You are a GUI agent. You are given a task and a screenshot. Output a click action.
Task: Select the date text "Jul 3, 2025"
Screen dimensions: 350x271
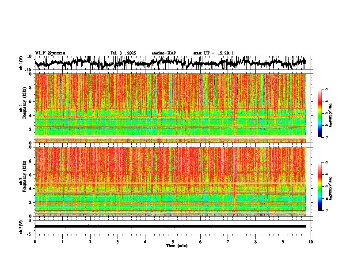(x=123, y=53)
